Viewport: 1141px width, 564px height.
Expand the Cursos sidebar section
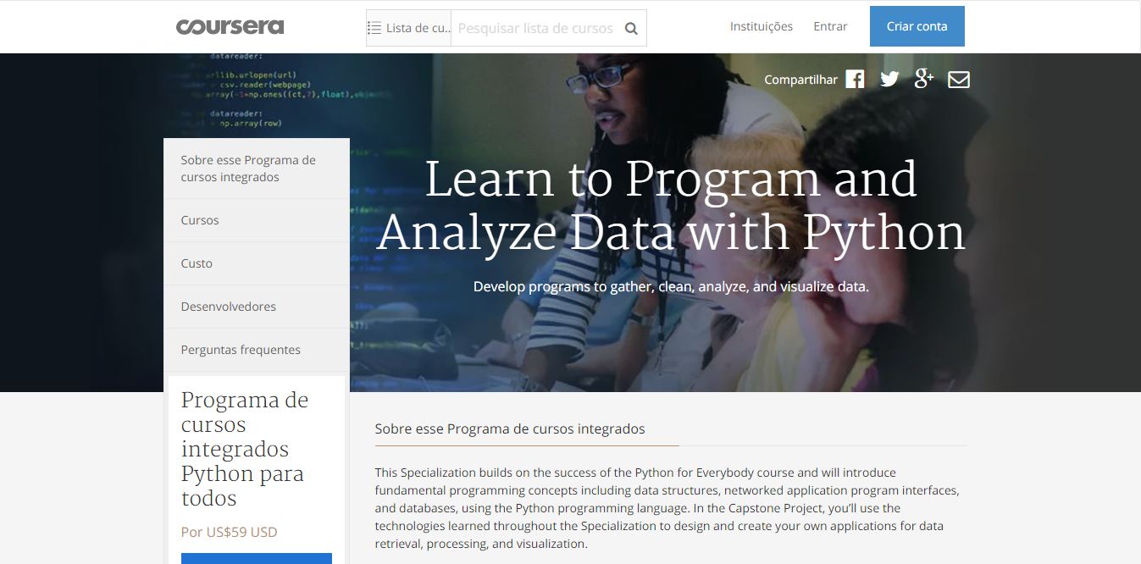[200, 220]
